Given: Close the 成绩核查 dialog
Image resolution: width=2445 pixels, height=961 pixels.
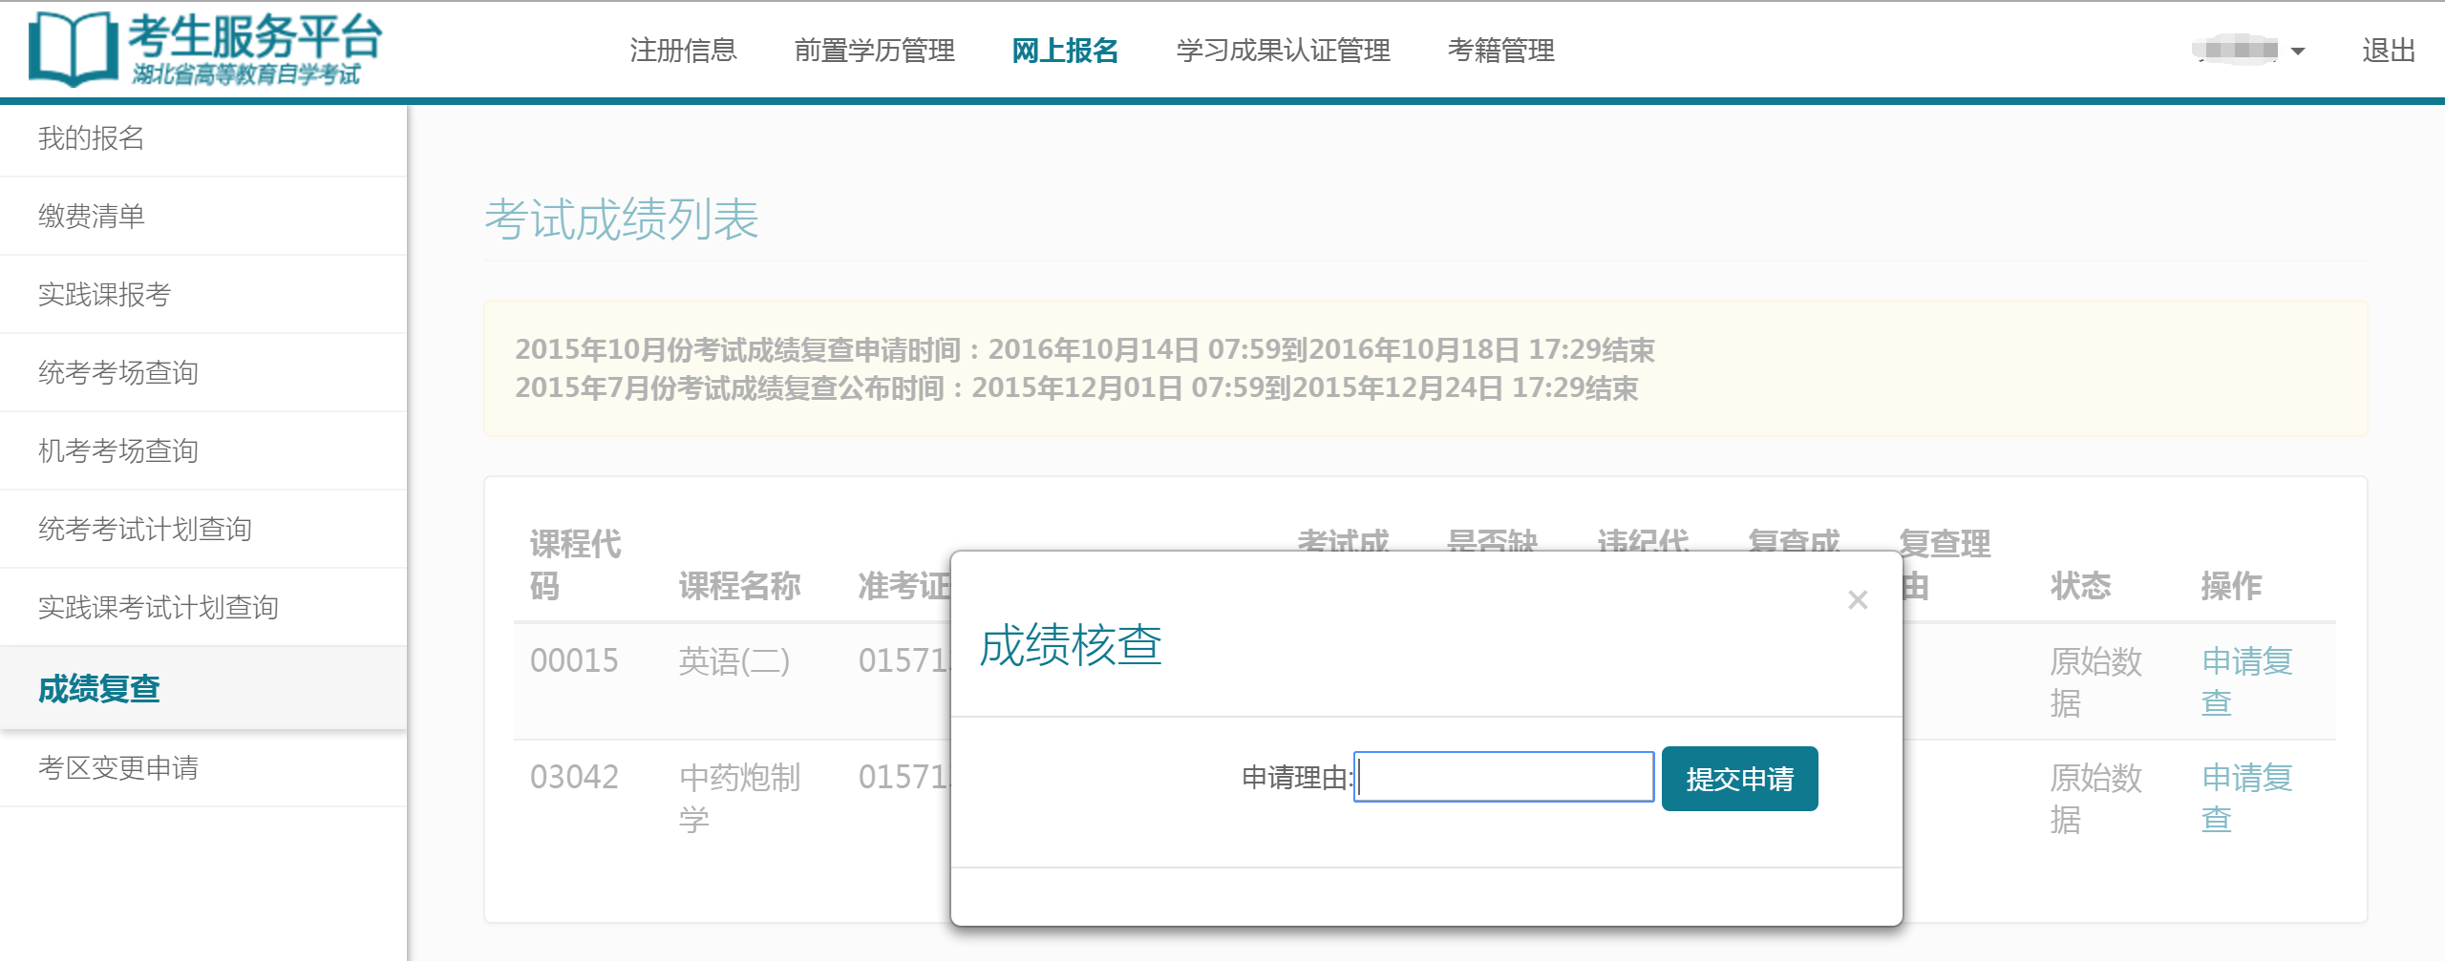Looking at the screenshot, I should (1857, 600).
